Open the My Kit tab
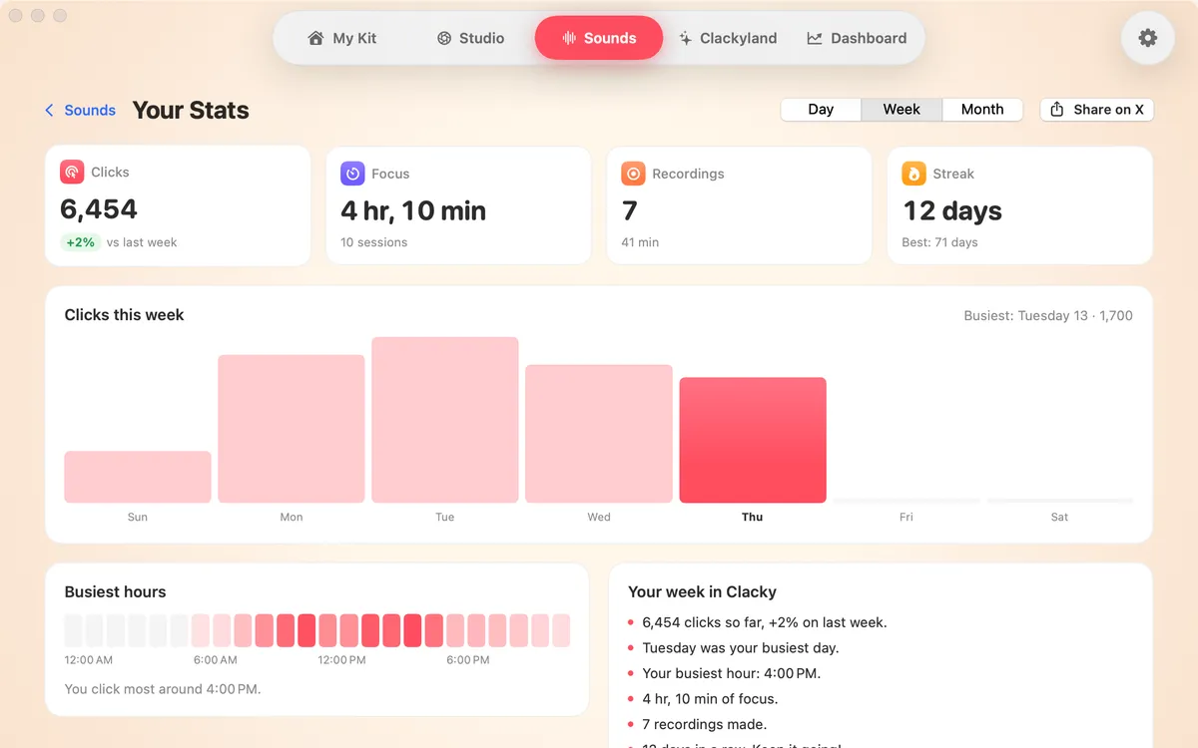This screenshot has height=748, width=1198. click(x=341, y=38)
